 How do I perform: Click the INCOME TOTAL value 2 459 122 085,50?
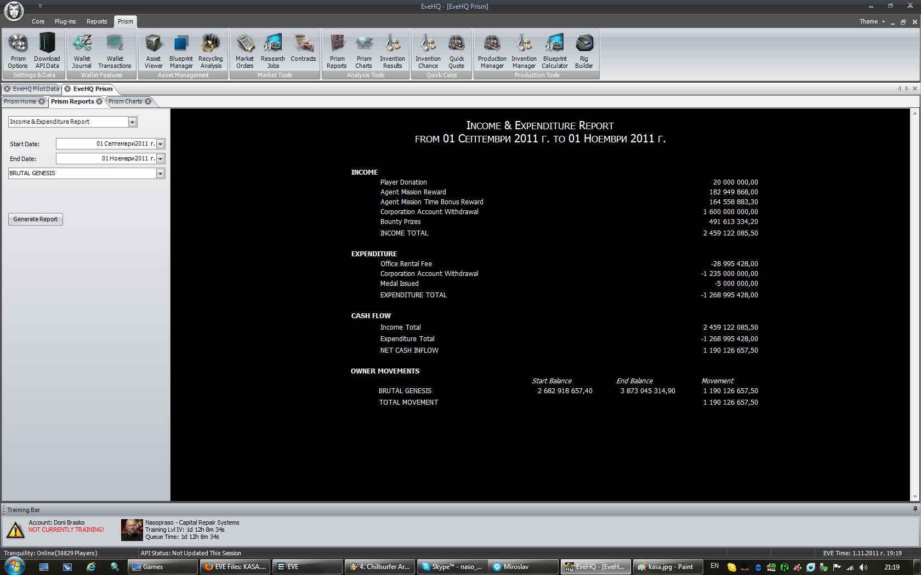(731, 233)
